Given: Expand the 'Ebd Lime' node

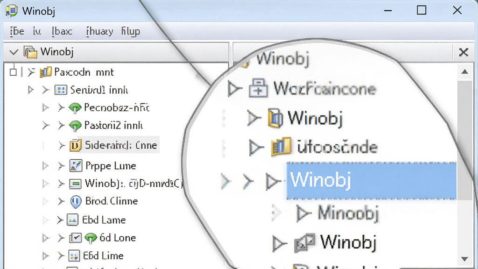Looking at the screenshot, I should [x=45, y=256].
